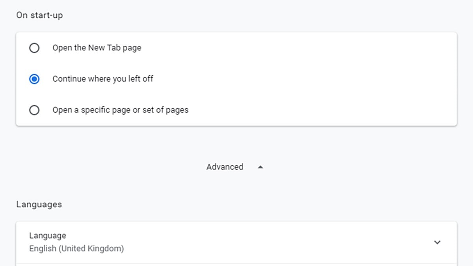Click the 'Continue where you left off' label
The width and height of the screenshot is (473, 266).
pyautogui.click(x=102, y=79)
